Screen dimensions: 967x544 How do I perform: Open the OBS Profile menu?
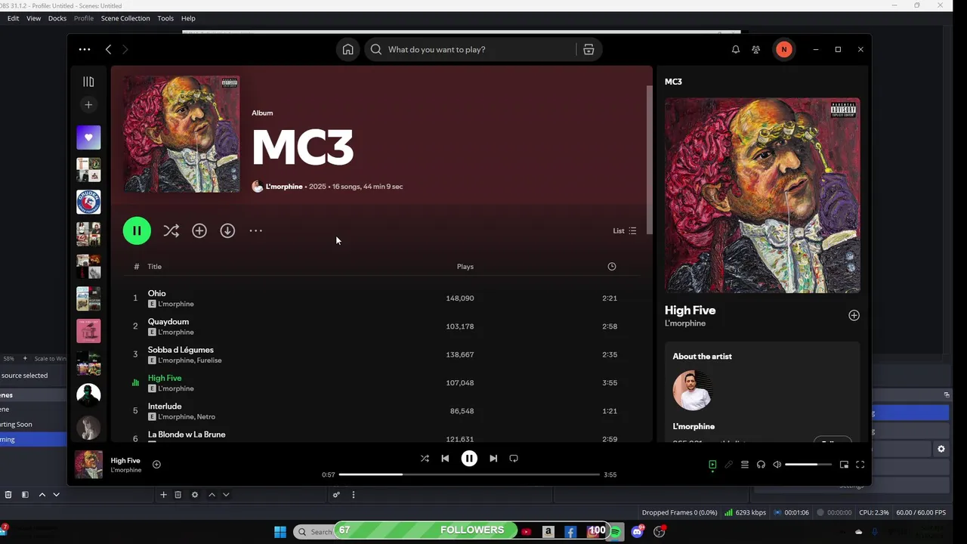(x=84, y=18)
